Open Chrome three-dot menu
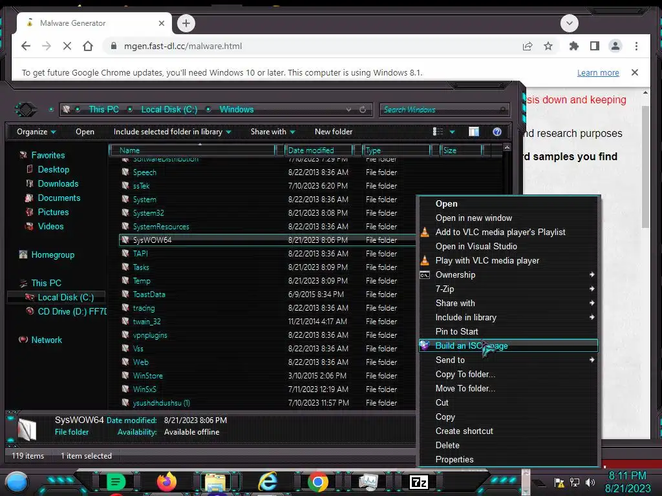Screen dimensions: 662x496 (x=636, y=46)
